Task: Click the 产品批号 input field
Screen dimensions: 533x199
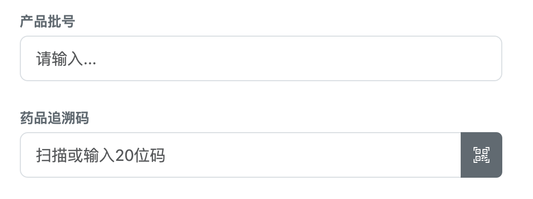Action: (261, 58)
